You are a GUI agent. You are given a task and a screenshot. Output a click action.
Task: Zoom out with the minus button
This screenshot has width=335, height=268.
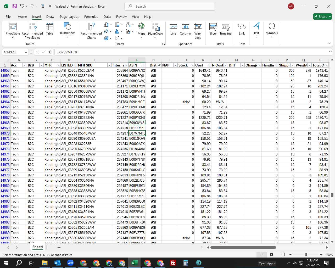tap(291, 255)
